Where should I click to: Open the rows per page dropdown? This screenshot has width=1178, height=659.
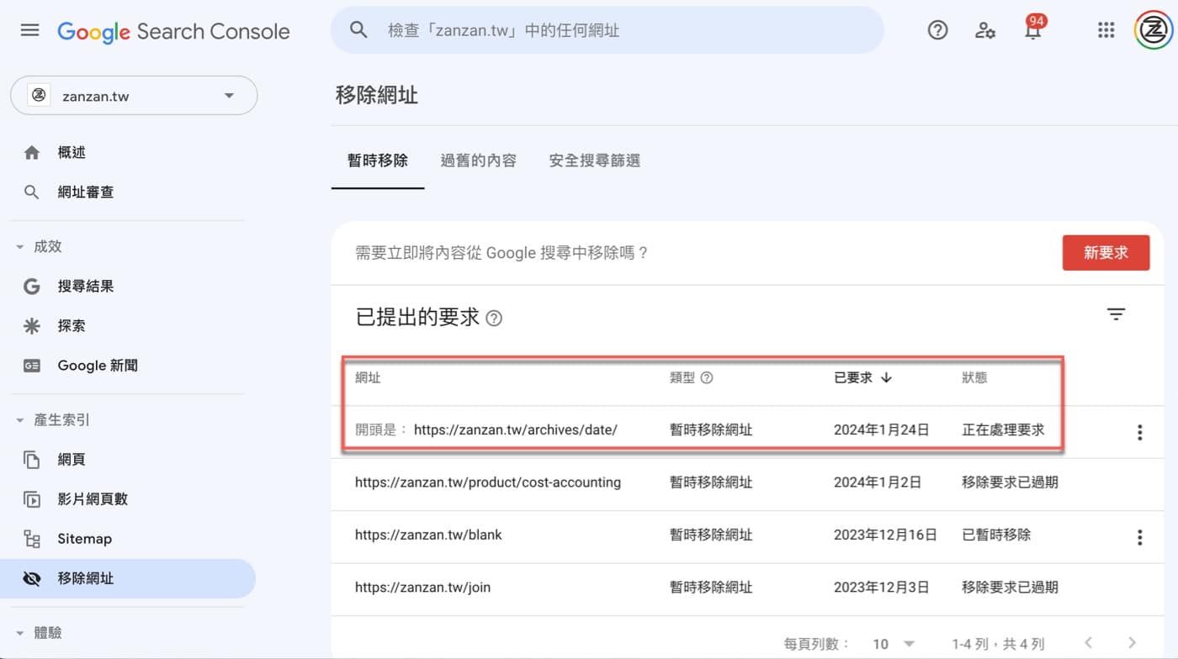click(894, 644)
